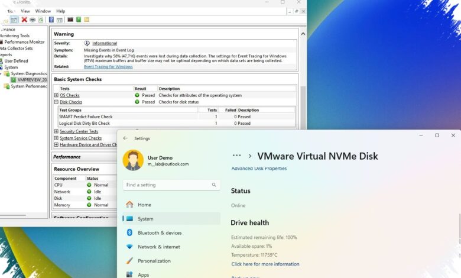Click Advanced Disk Properties link
The width and height of the screenshot is (461, 278).
(x=259, y=169)
